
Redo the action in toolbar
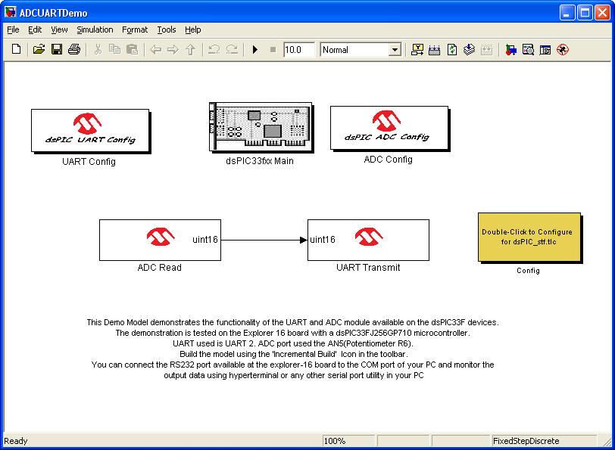tap(232, 49)
